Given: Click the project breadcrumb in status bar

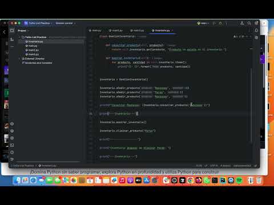Looking at the screenshot, I should (23, 166).
